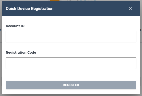Click the Account ID label
The image size is (142, 96).
(x=15, y=26)
